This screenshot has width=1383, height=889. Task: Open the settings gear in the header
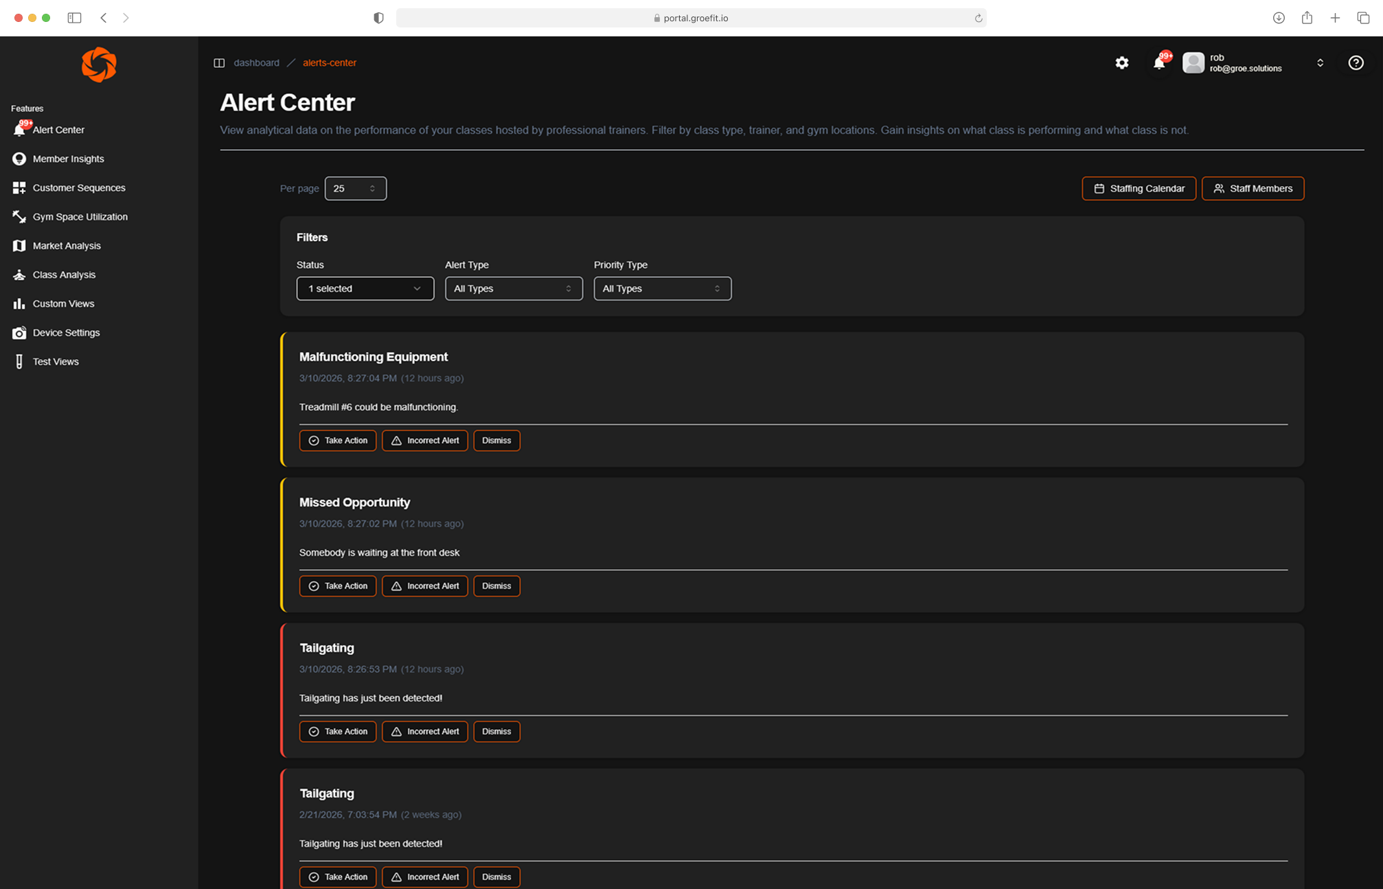click(1122, 62)
